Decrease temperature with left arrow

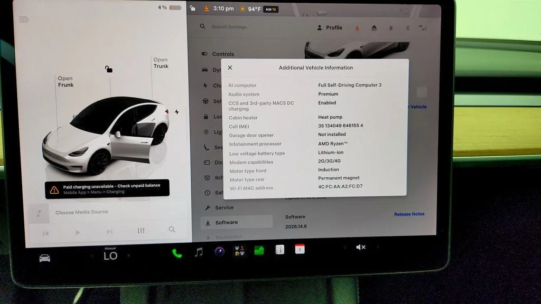click(92, 256)
